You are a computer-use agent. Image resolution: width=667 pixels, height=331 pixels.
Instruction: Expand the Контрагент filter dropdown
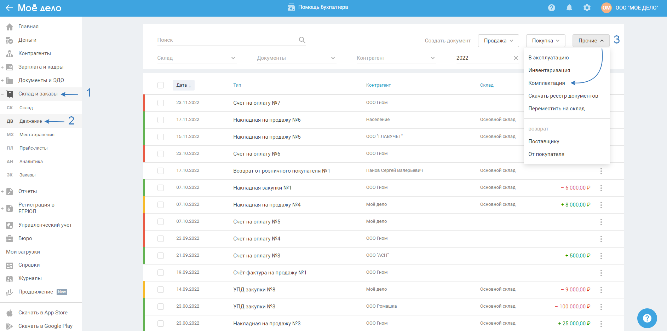[396, 58]
